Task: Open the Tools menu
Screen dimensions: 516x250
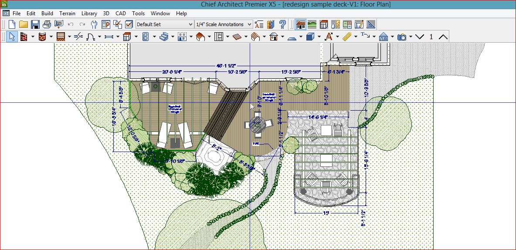Action: click(139, 14)
